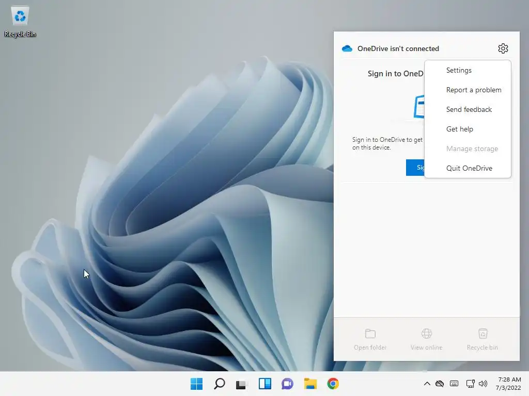Screen dimensions: 529x396
Task: Click View online globe icon
Action: click(x=426, y=334)
